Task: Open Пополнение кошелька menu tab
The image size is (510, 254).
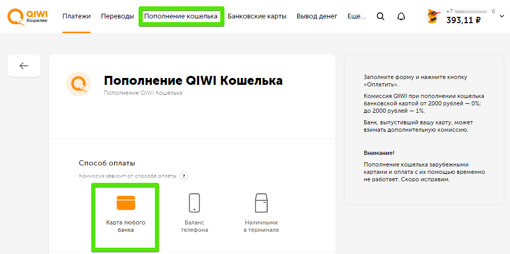Action: click(181, 16)
